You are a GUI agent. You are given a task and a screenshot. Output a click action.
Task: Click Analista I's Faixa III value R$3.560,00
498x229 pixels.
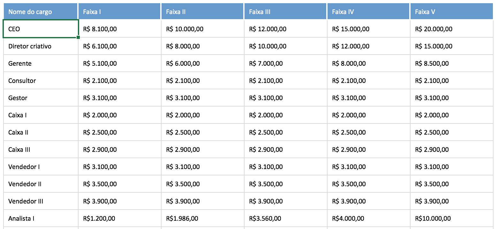tap(285, 218)
